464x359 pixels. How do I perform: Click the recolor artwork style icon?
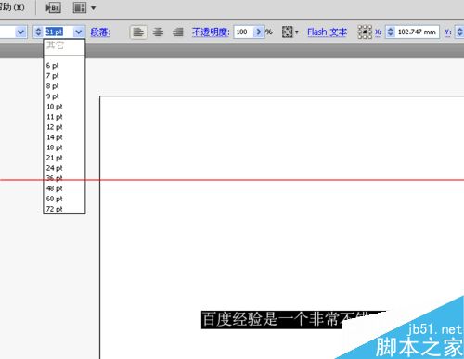[287, 32]
